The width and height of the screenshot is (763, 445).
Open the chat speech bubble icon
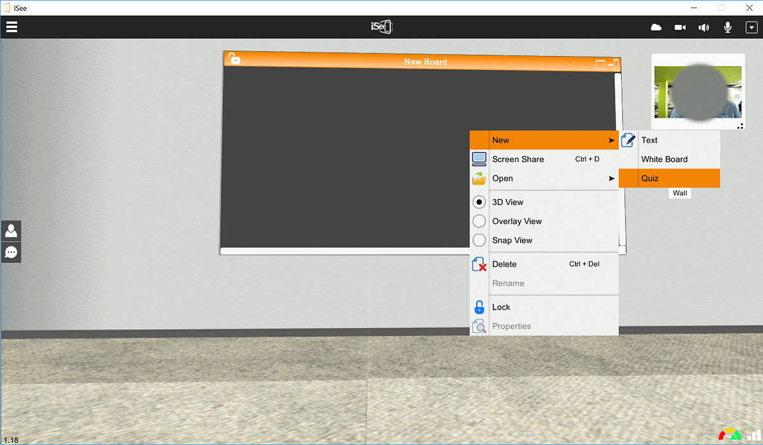pos(11,252)
